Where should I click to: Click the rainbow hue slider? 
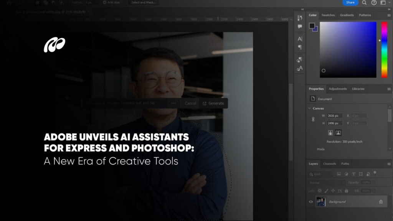[x=384, y=50]
